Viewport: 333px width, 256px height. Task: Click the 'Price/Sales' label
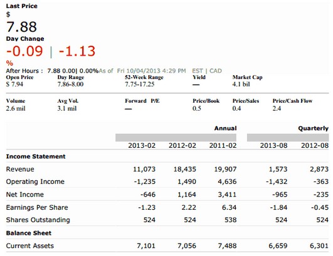pyautogui.click(x=246, y=101)
